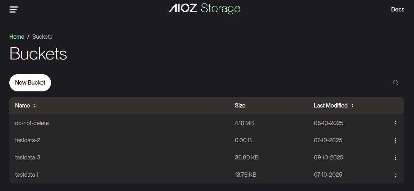Viewport: 414px width, 191px height.
Task: Open options menu for testdata-1 bucket
Action: pyautogui.click(x=396, y=175)
